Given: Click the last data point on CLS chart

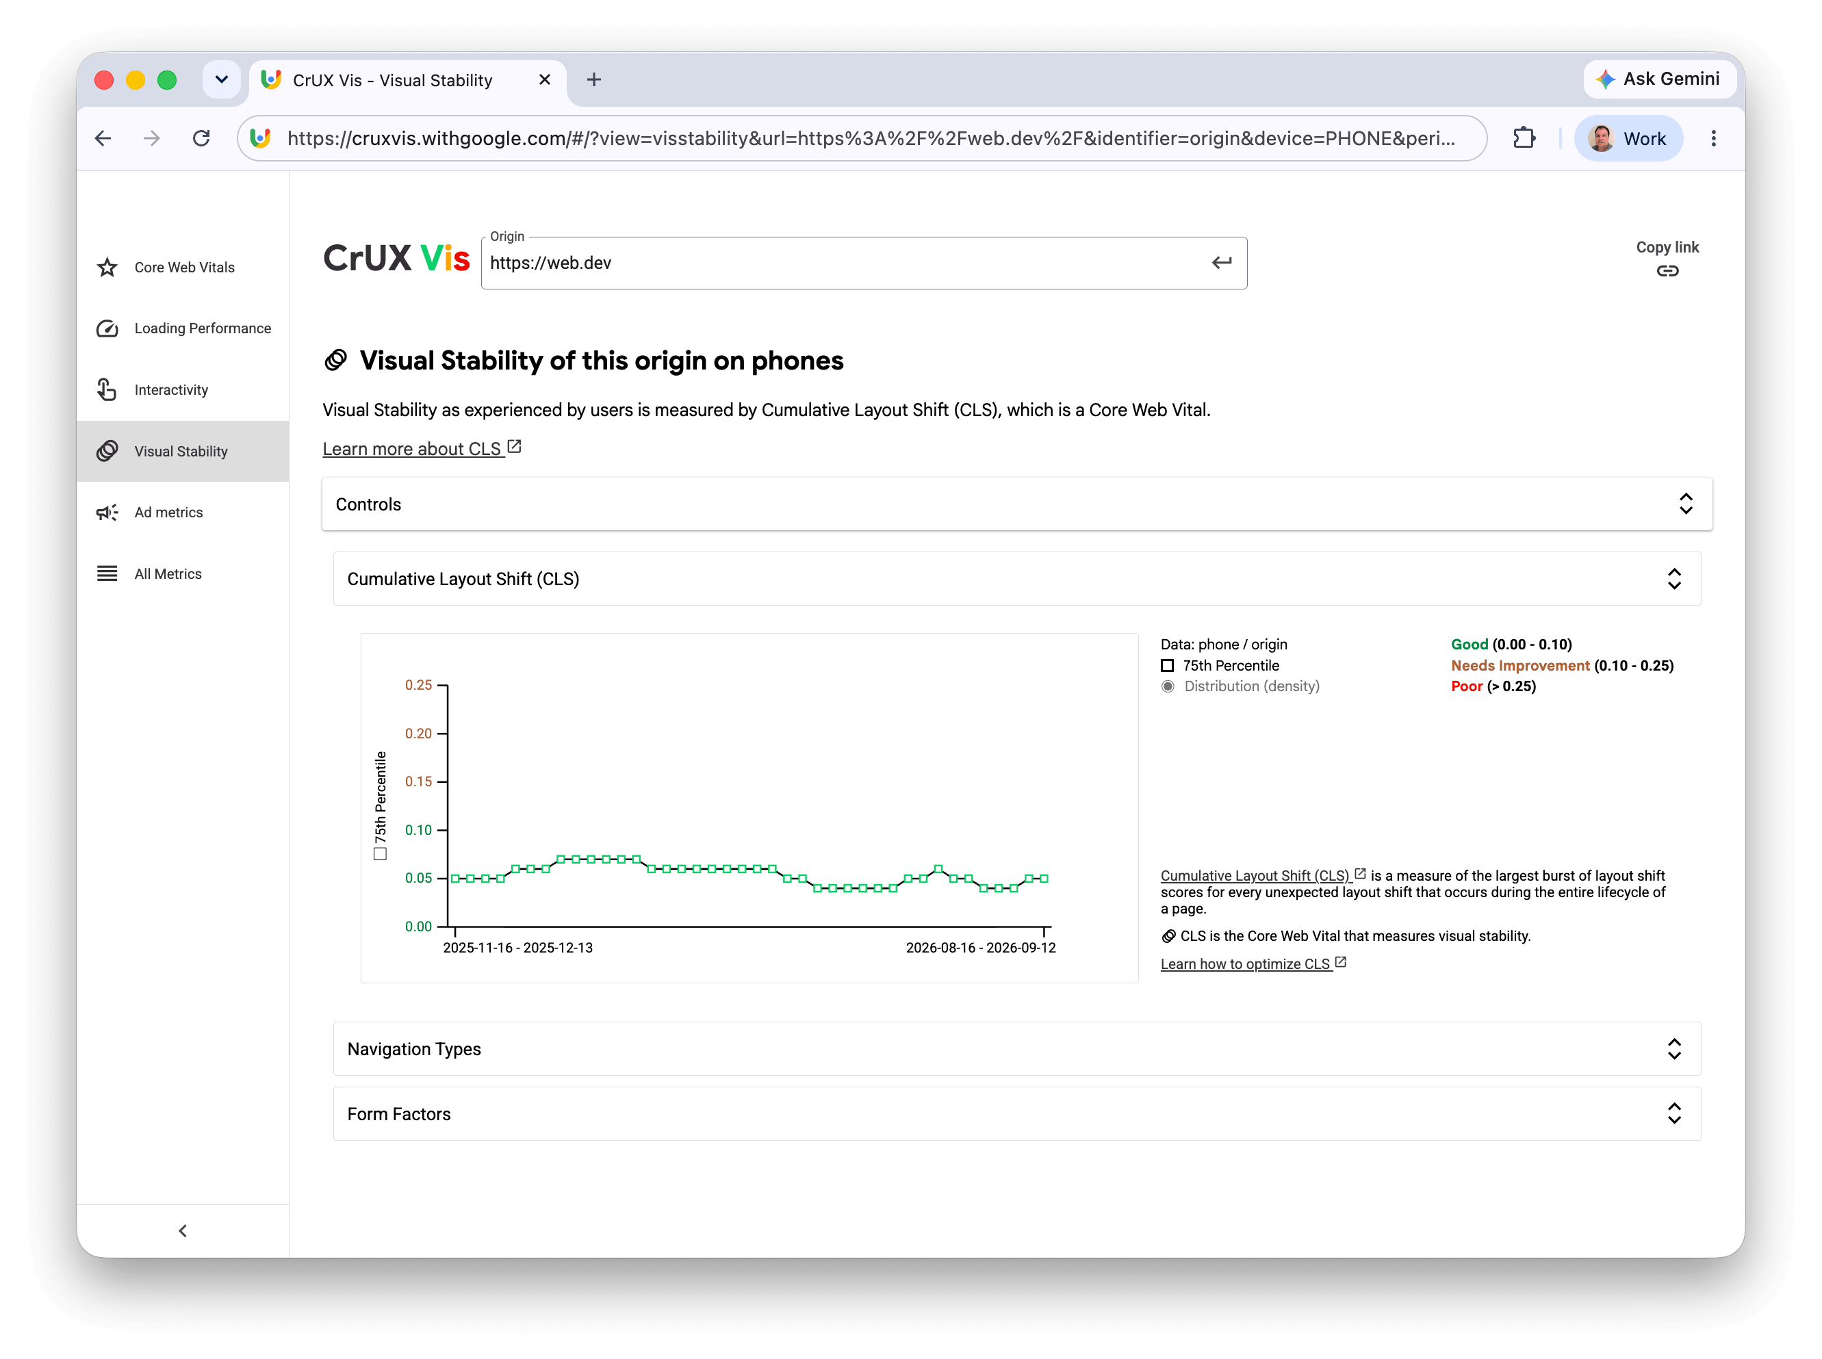Looking at the screenshot, I should coord(1044,879).
